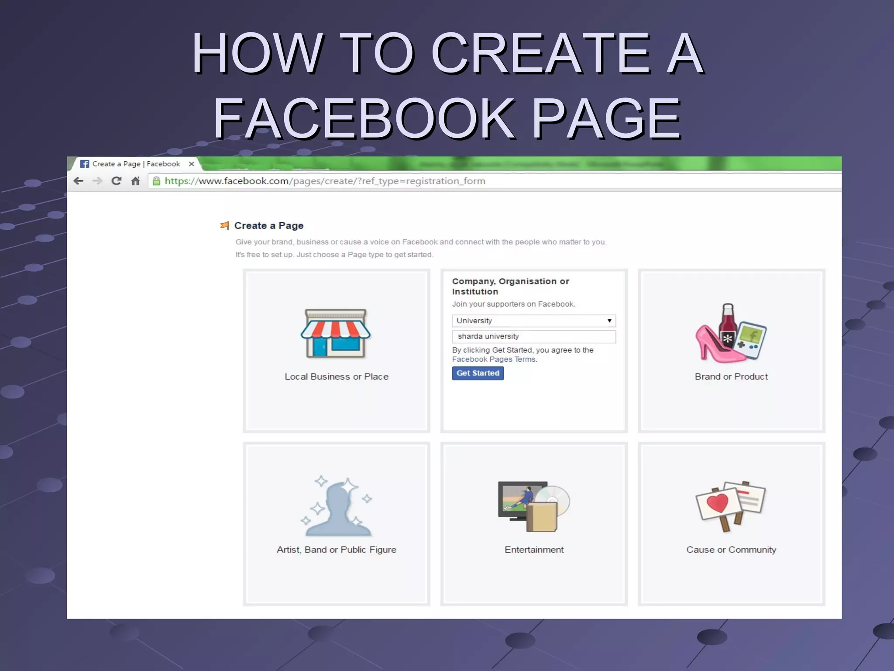Image resolution: width=894 pixels, height=671 pixels.
Task: Click 'It's free to set up' line
Action: point(334,255)
